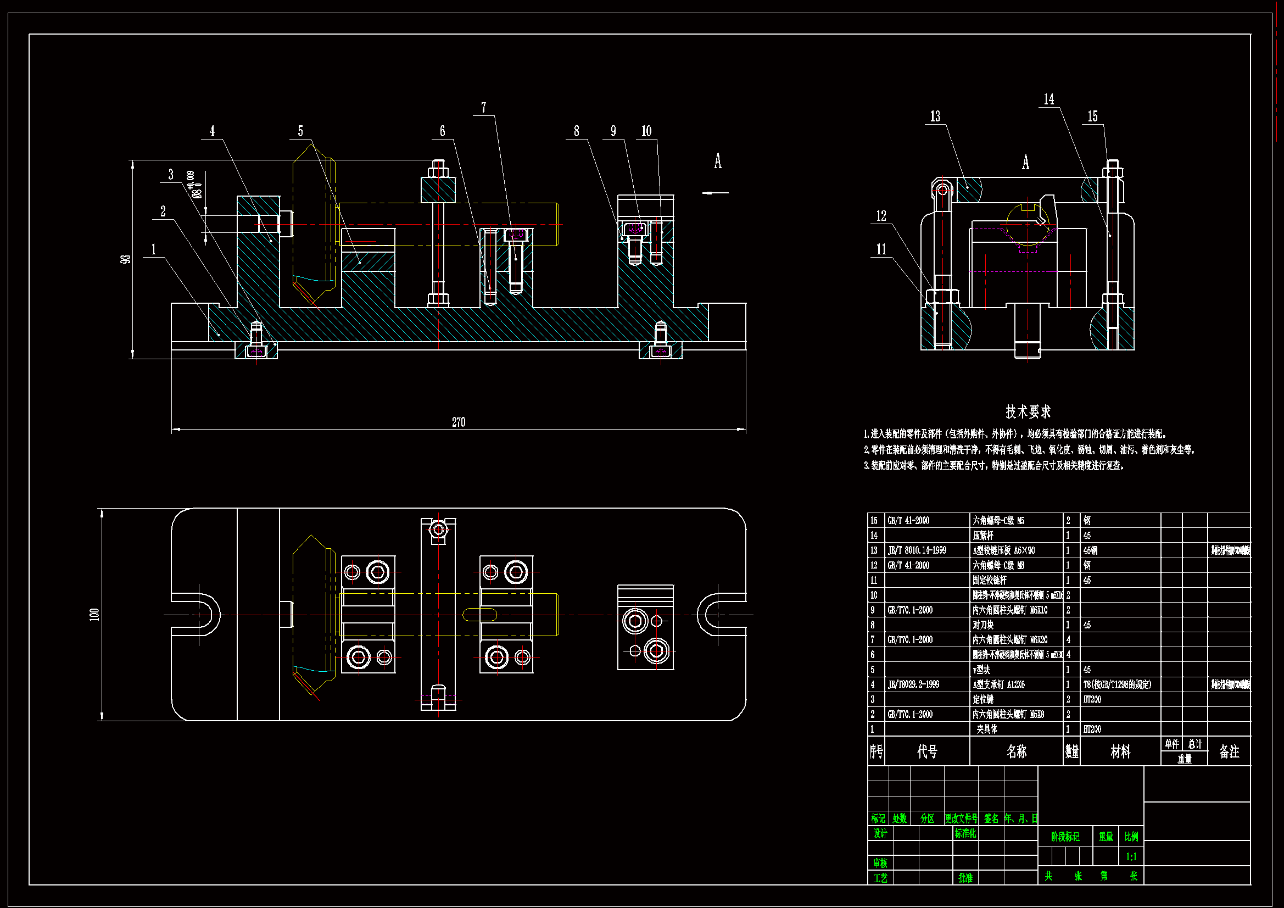
Task: Click the part callout number 12
Action: pos(881,216)
